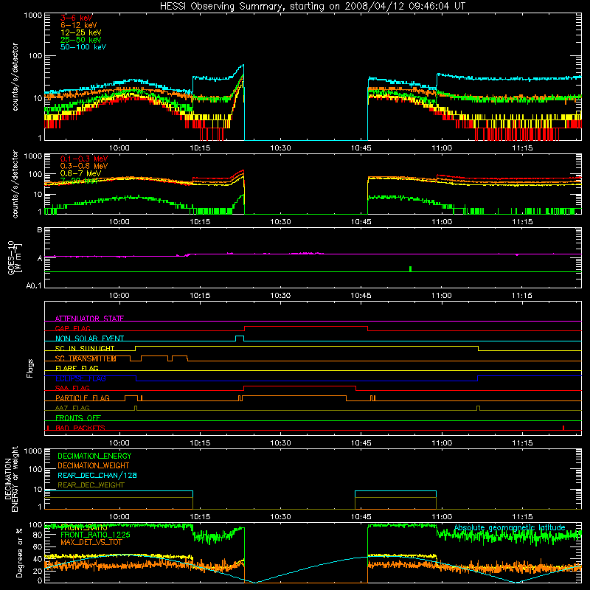Select the 'SC_IN_SUNLIGHT' flag label
This screenshot has height=590, width=590.
pos(84,348)
